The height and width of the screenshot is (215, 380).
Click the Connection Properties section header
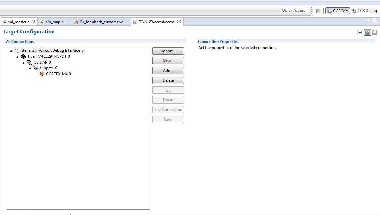(x=218, y=42)
